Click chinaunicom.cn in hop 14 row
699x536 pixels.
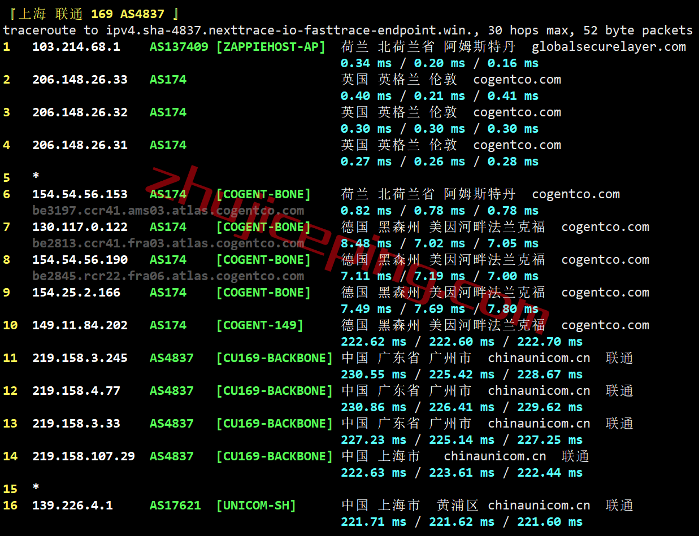click(495, 456)
